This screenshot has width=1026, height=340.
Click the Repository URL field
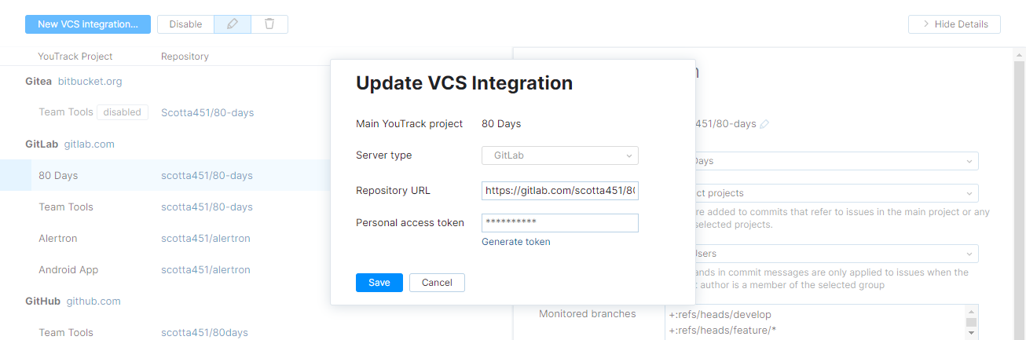(559, 191)
